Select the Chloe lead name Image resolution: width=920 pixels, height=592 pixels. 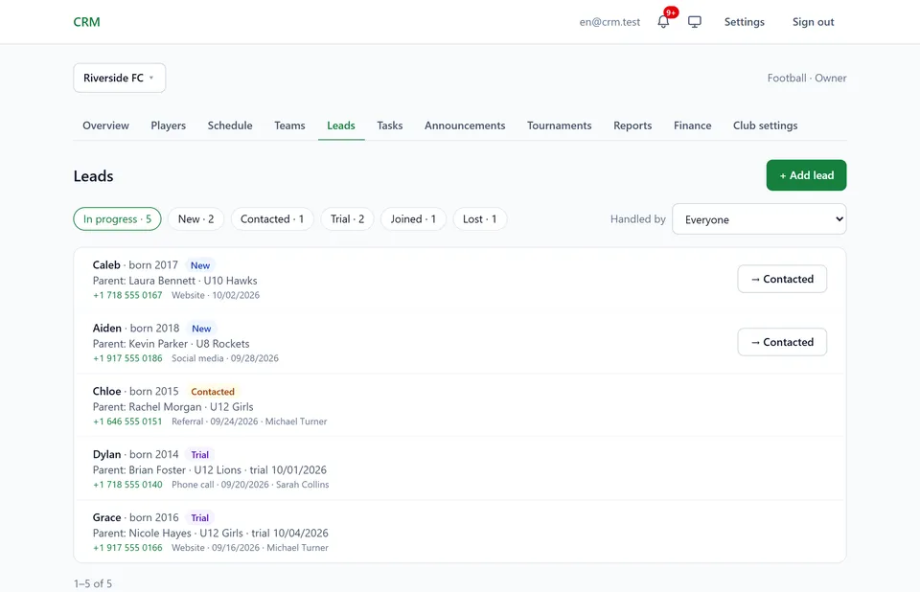[x=106, y=391]
